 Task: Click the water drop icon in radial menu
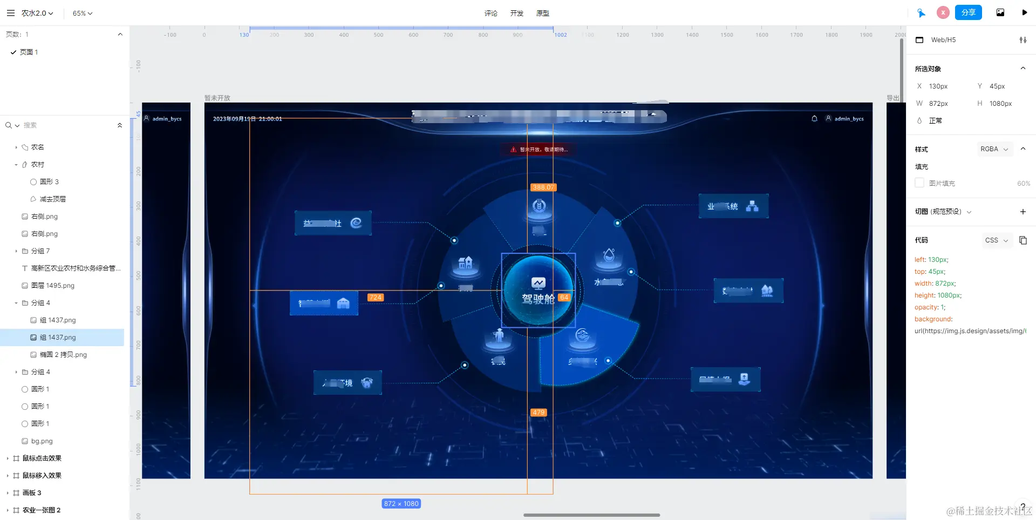[609, 255]
